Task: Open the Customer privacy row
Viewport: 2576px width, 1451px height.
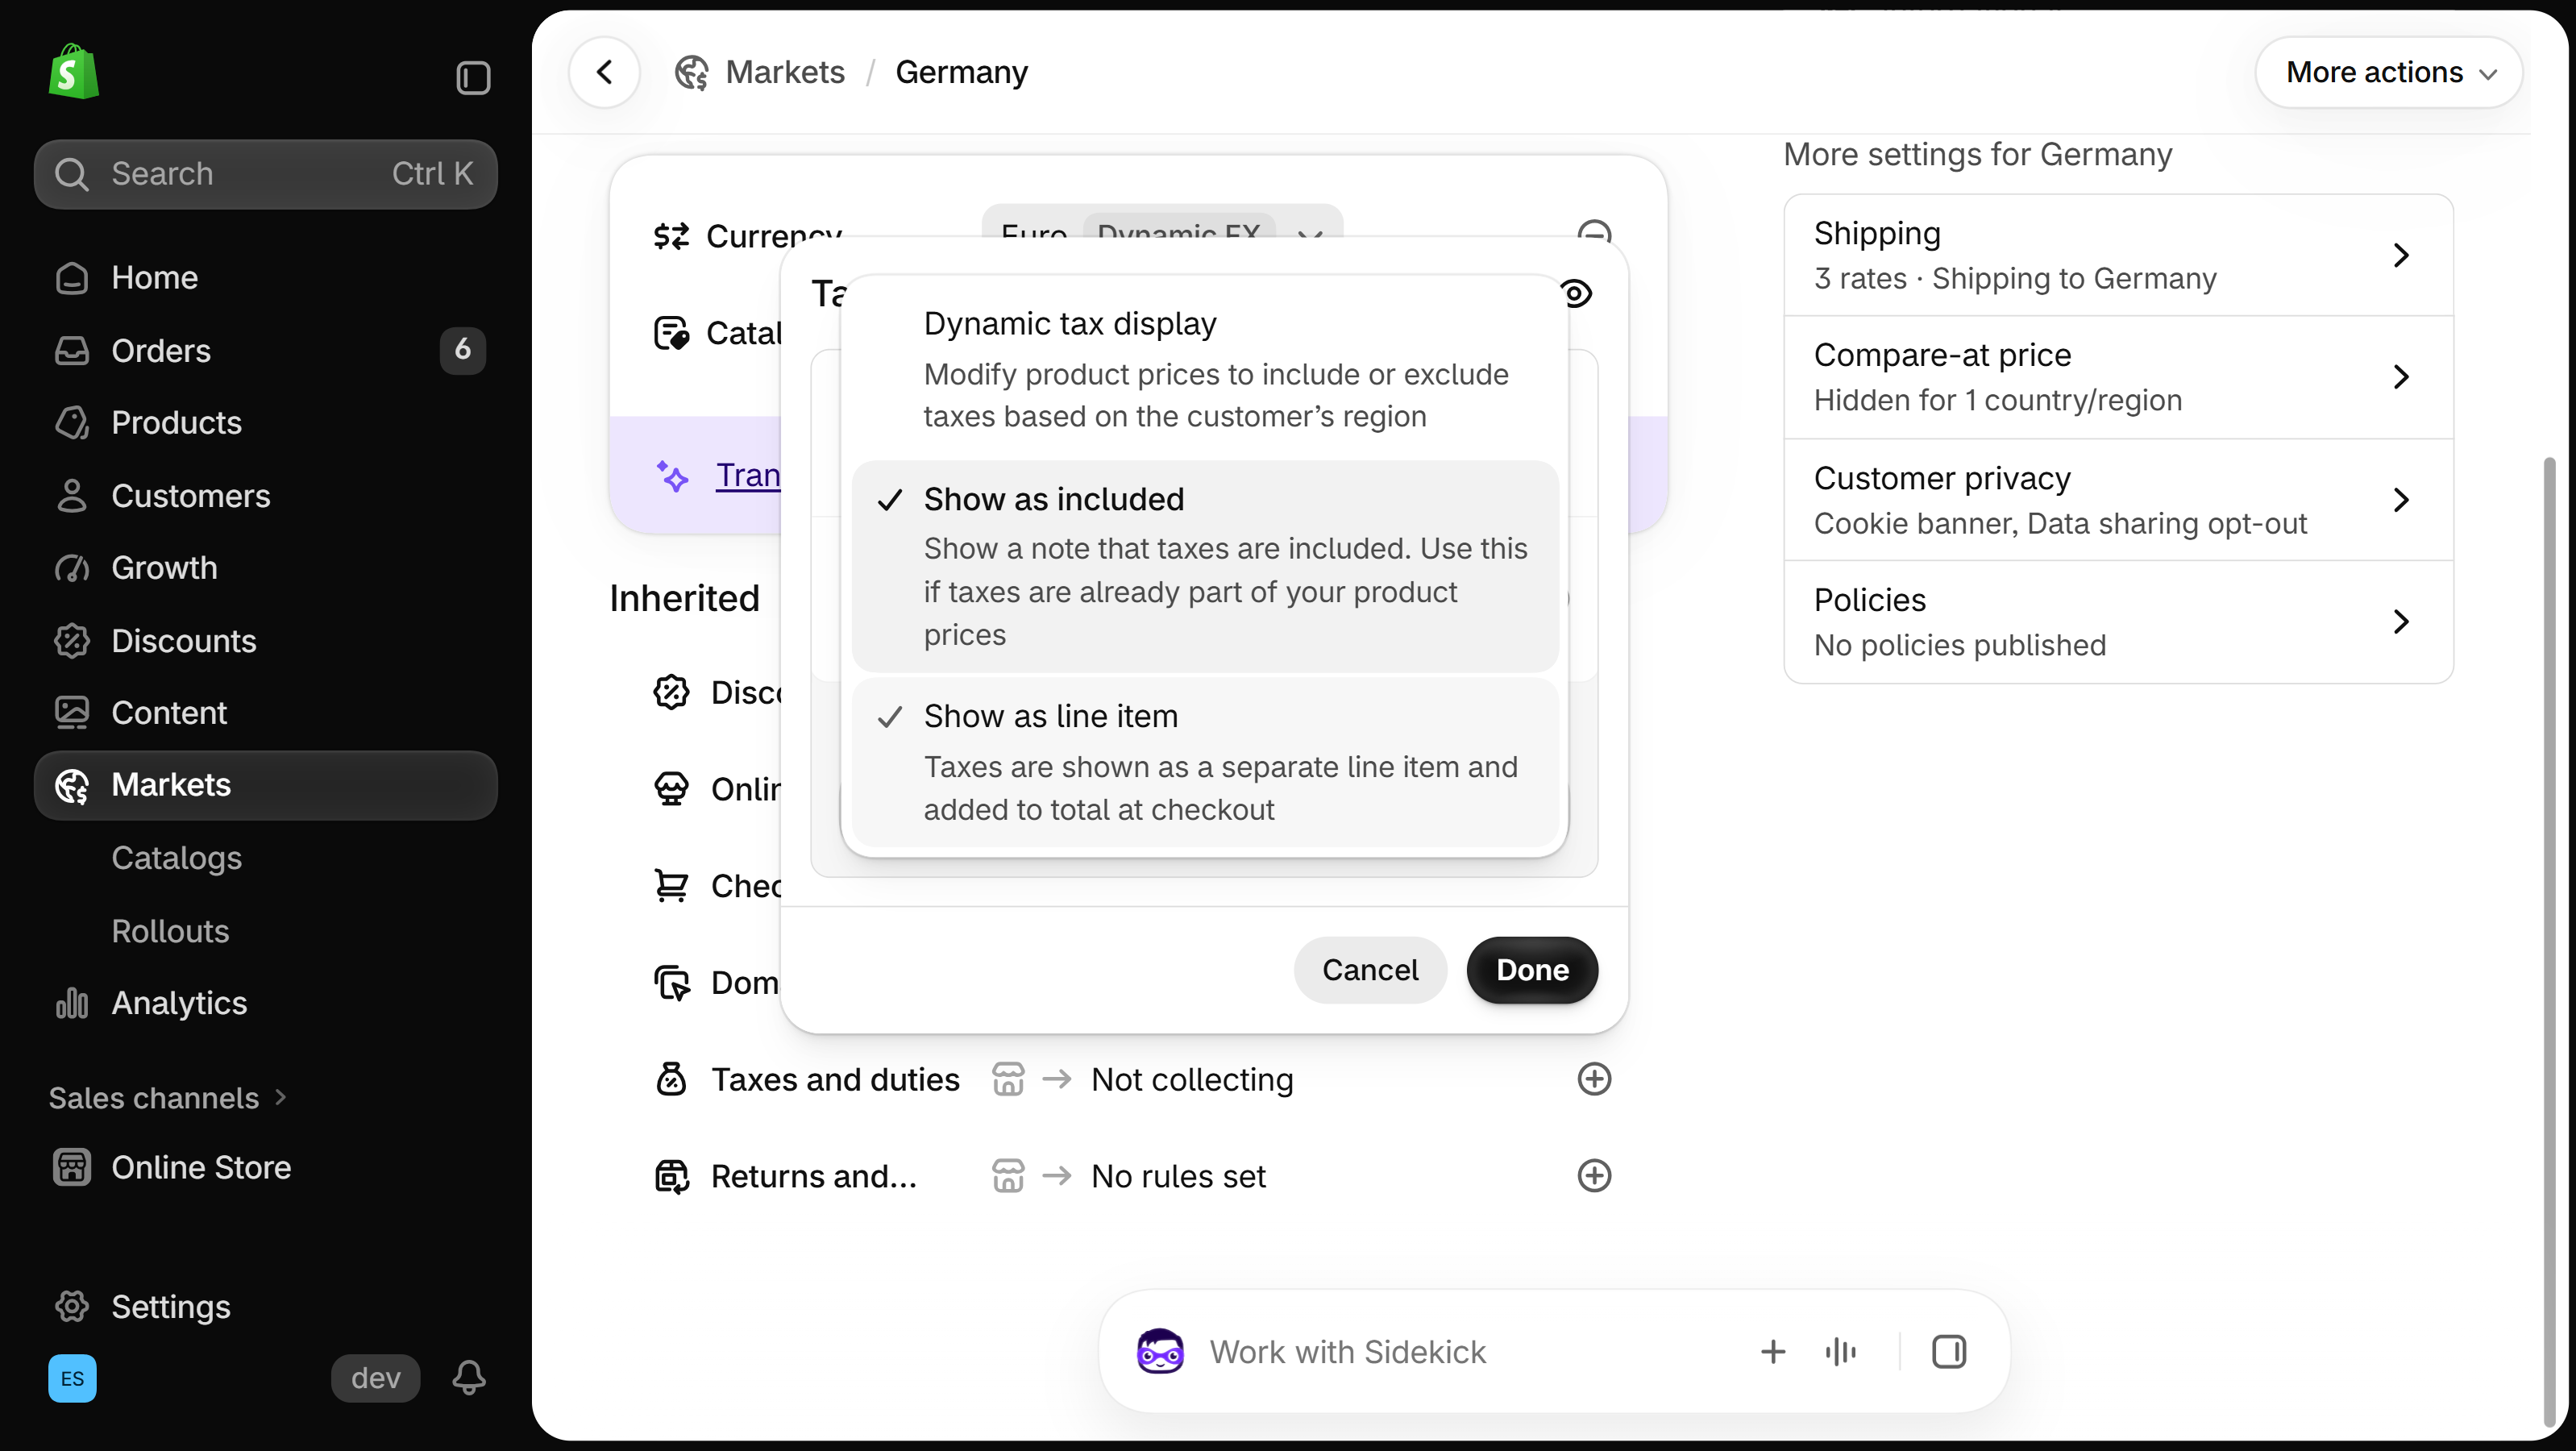Action: pos(2118,500)
